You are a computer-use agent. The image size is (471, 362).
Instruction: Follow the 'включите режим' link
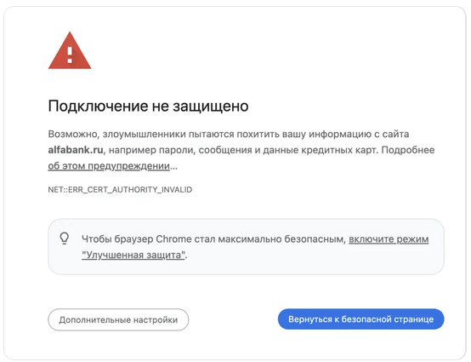[x=389, y=239]
